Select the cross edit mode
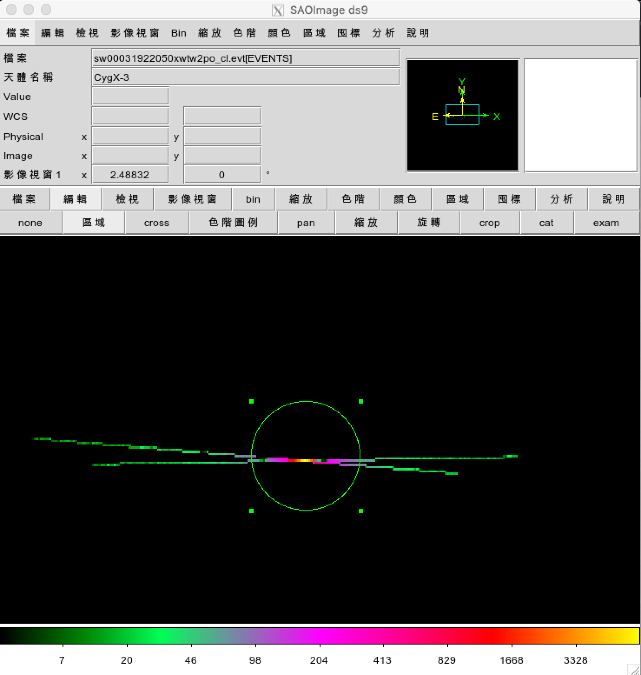This screenshot has width=641, height=675. tap(157, 223)
